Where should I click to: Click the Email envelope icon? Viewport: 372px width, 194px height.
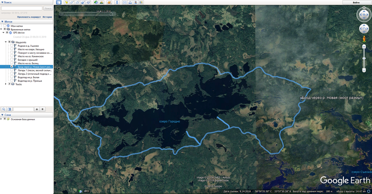pyautogui.click(x=125, y=2)
